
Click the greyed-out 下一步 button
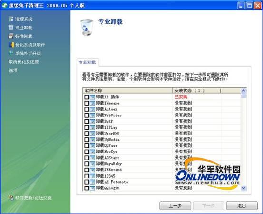208,205
